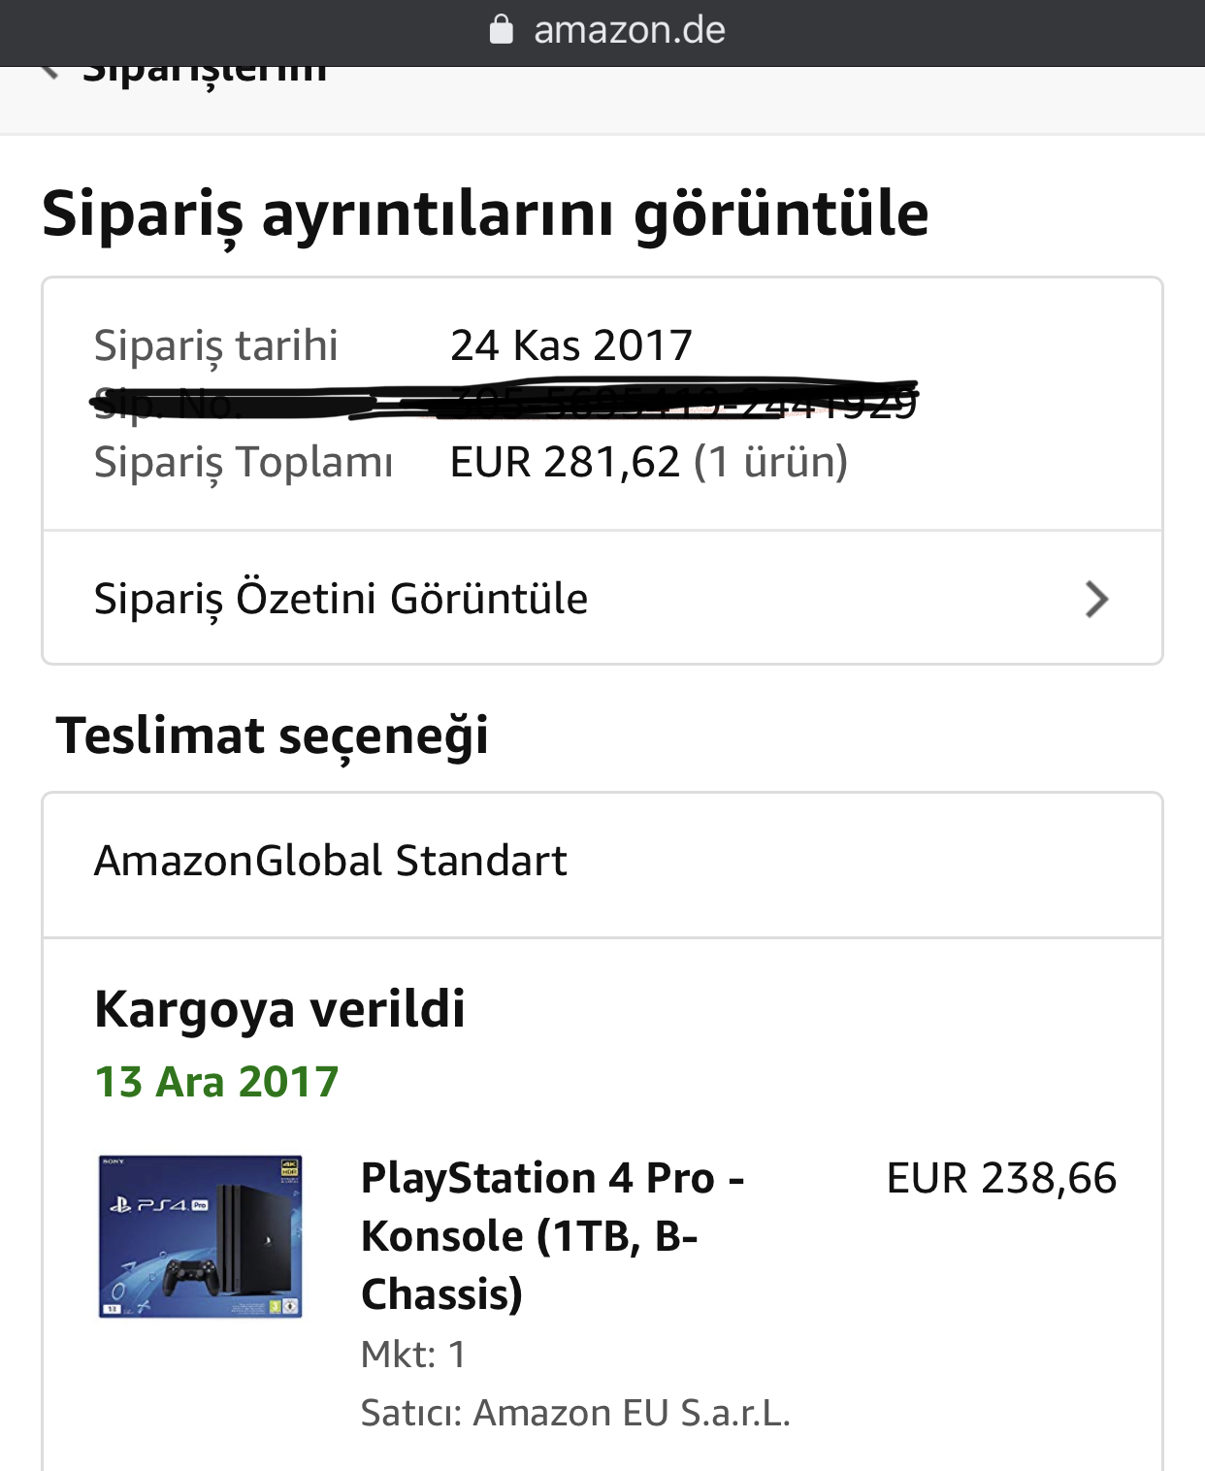
Task: Click the Sipariş tarihi label
Action: 215,346
